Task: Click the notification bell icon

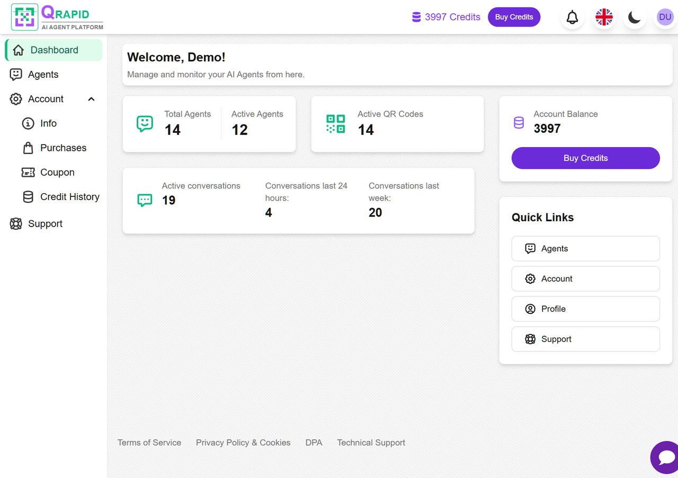Action: [x=572, y=17]
